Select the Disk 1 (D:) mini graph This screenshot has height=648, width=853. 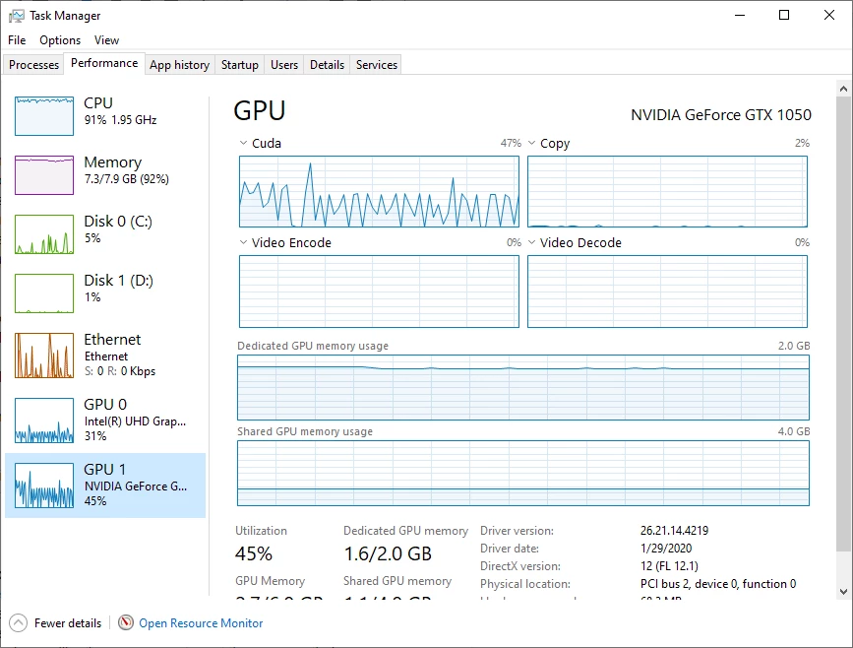[x=44, y=293]
